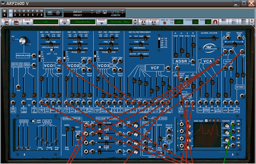Select tracking generator slot 4
The width and height of the screenshot is (256, 164).
[x=218, y=121]
